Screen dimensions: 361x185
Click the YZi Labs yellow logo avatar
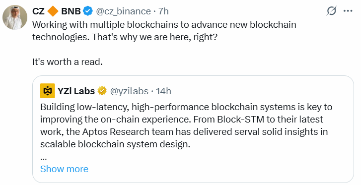[48, 91]
